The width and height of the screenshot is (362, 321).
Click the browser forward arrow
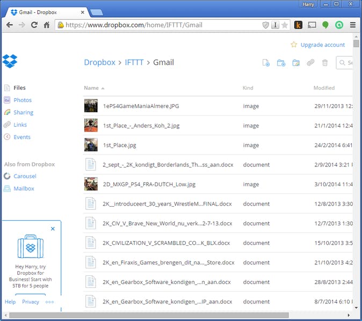[21, 25]
